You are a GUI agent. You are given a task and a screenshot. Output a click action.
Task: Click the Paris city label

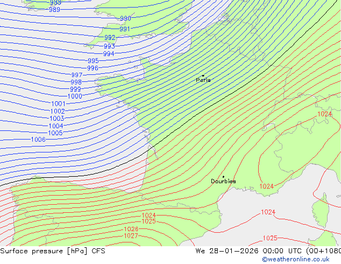point(203,80)
